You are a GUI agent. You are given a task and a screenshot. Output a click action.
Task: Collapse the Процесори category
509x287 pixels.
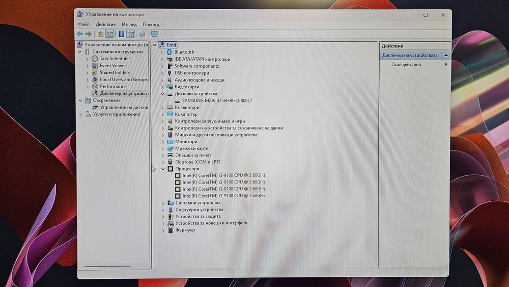click(x=163, y=169)
